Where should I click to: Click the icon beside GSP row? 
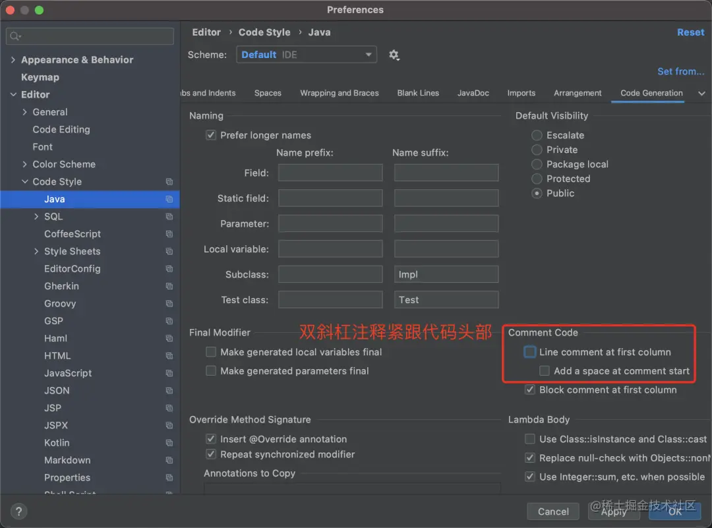[169, 321]
